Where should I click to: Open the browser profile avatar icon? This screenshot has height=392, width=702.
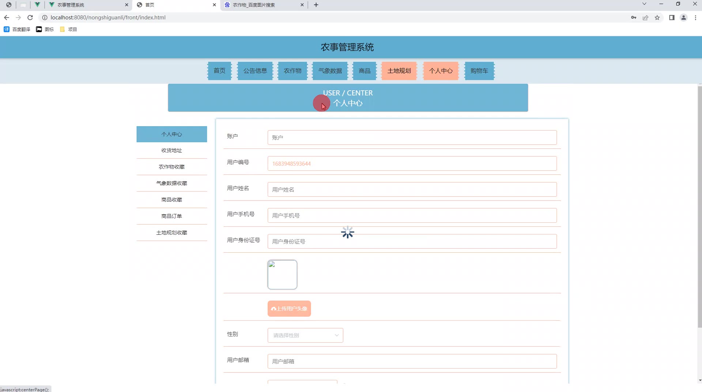click(683, 18)
